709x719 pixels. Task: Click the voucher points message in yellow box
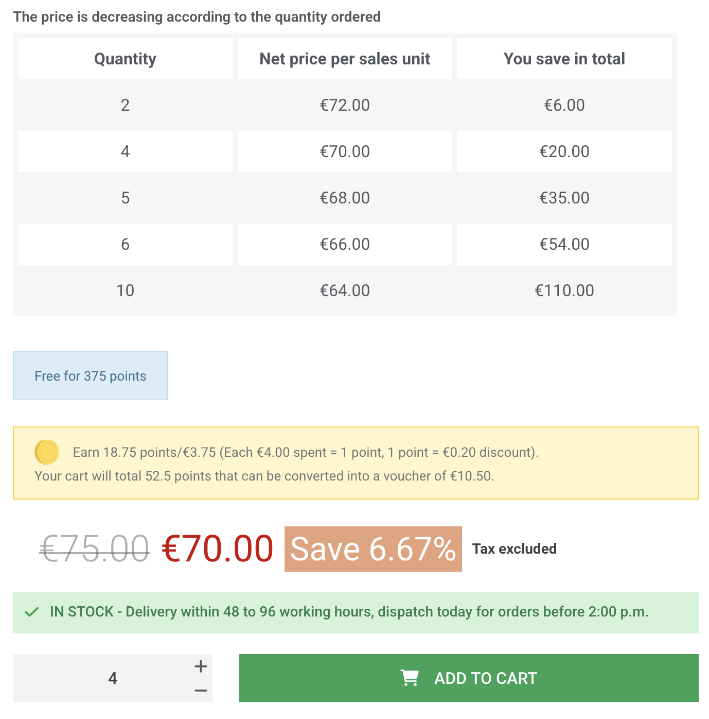[x=263, y=476]
